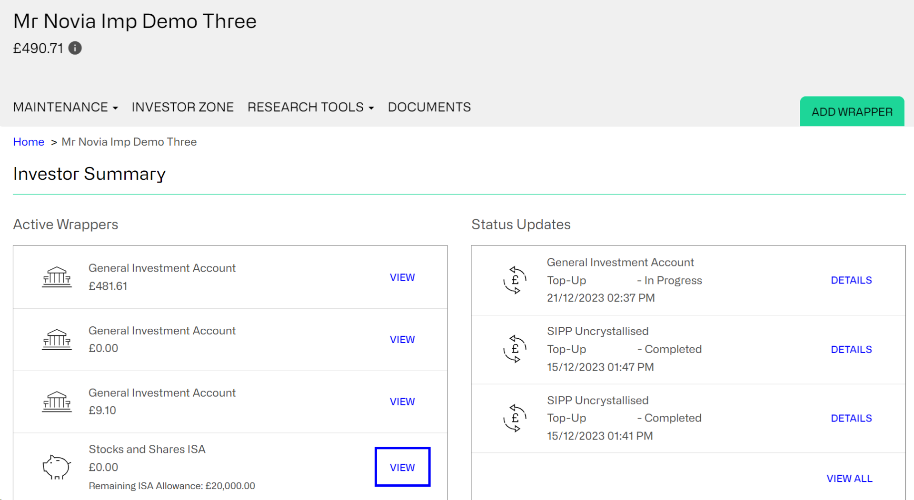Click top-up icon for 01:47 PM SIPP update
Screen dimensions: 914x500
pyautogui.click(x=515, y=349)
